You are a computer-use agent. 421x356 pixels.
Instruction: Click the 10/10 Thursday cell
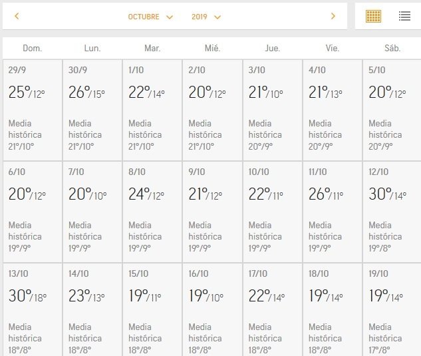click(273, 212)
